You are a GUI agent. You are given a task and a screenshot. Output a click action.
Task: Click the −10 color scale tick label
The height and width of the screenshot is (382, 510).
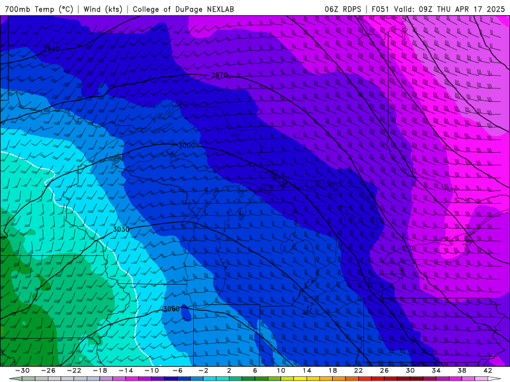[x=152, y=371]
